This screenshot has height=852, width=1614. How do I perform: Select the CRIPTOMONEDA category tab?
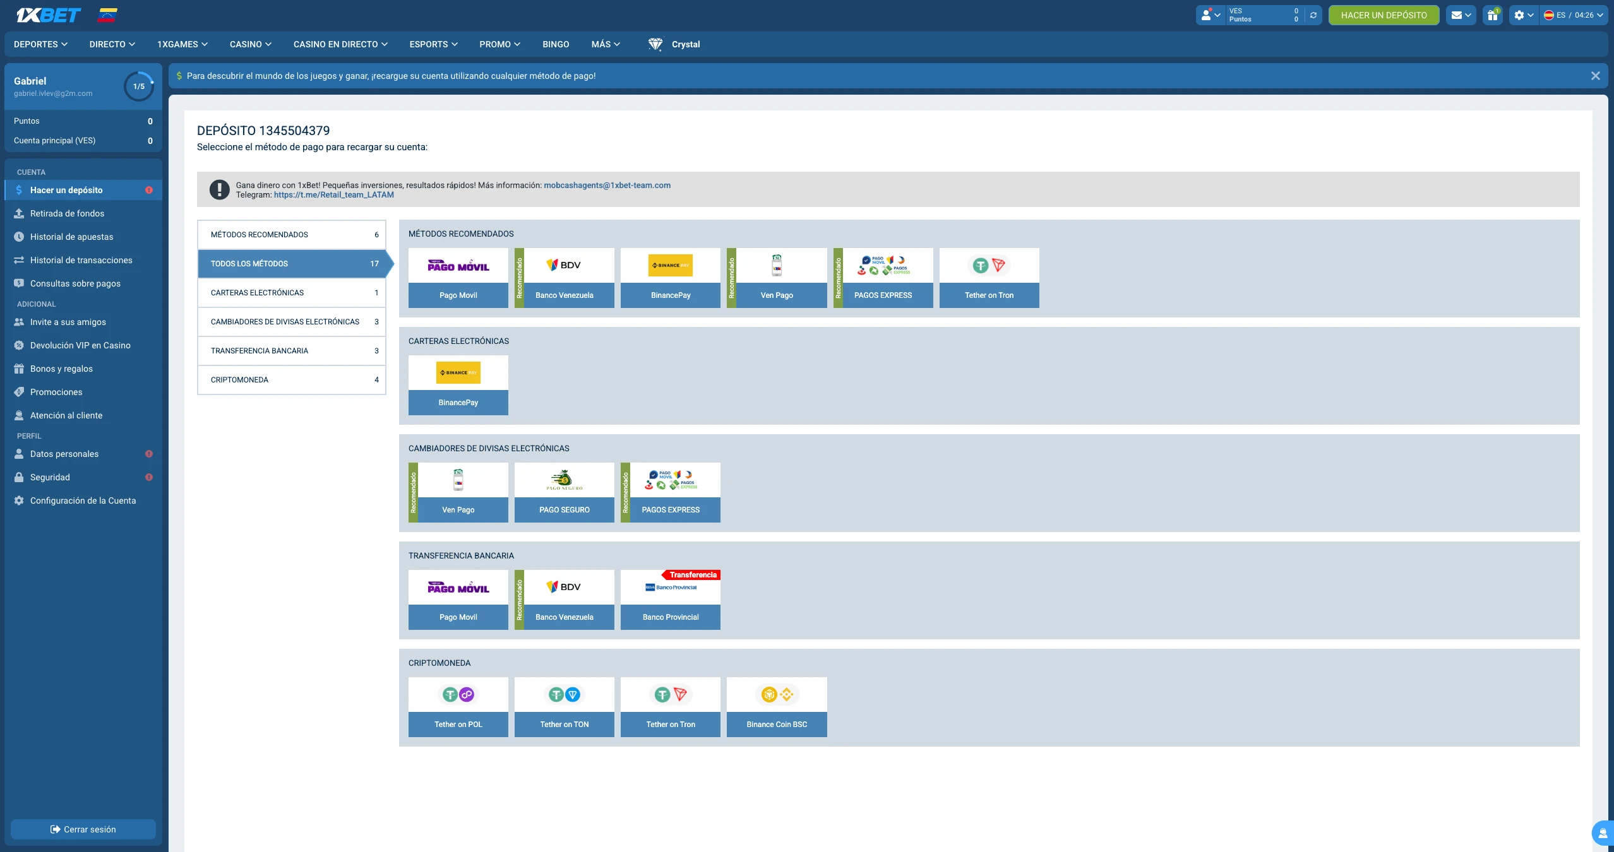click(x=291, y=380)
